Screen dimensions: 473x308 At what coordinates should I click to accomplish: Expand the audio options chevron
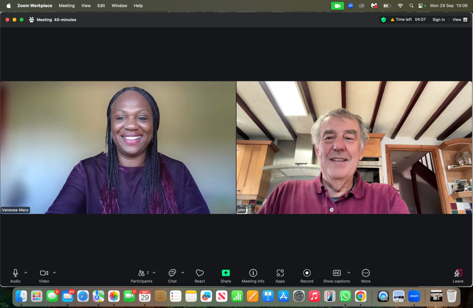[26, 273]
